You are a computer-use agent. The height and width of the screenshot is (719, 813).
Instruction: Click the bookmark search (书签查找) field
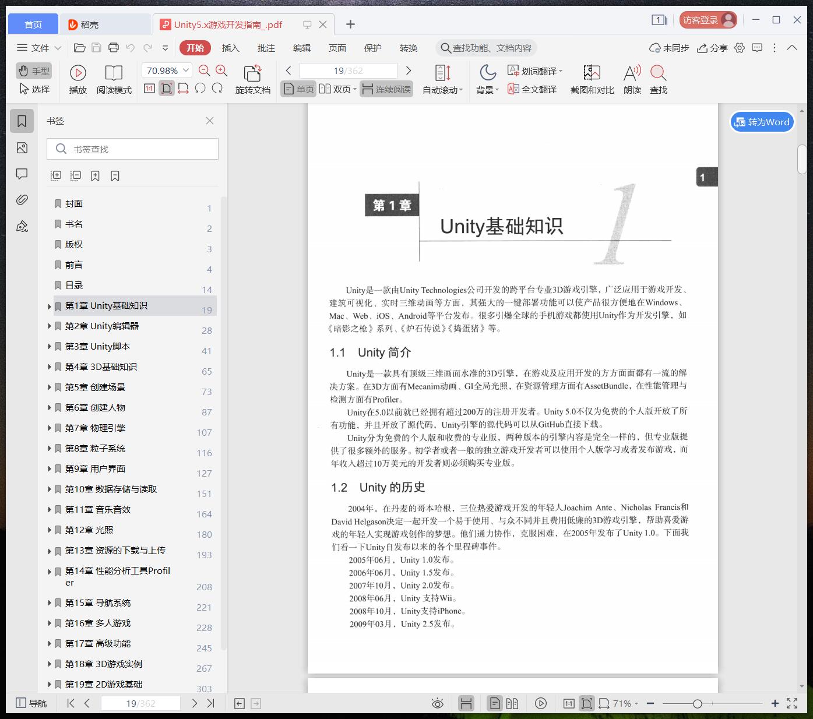click(132, 149)
